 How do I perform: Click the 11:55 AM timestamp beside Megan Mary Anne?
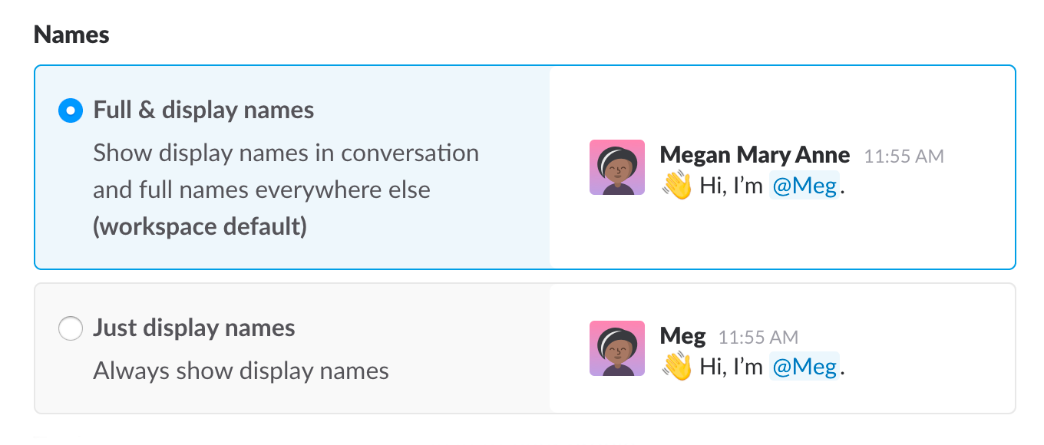904,157
